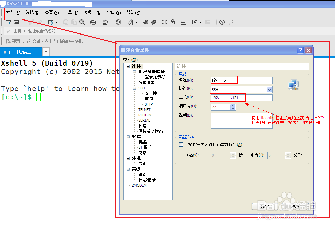Click the 说明 description text area
335x228 pixels.
242,121
